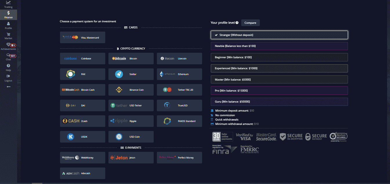
Task: Open Help in the sidebar
Action: [x=8, y=68]
